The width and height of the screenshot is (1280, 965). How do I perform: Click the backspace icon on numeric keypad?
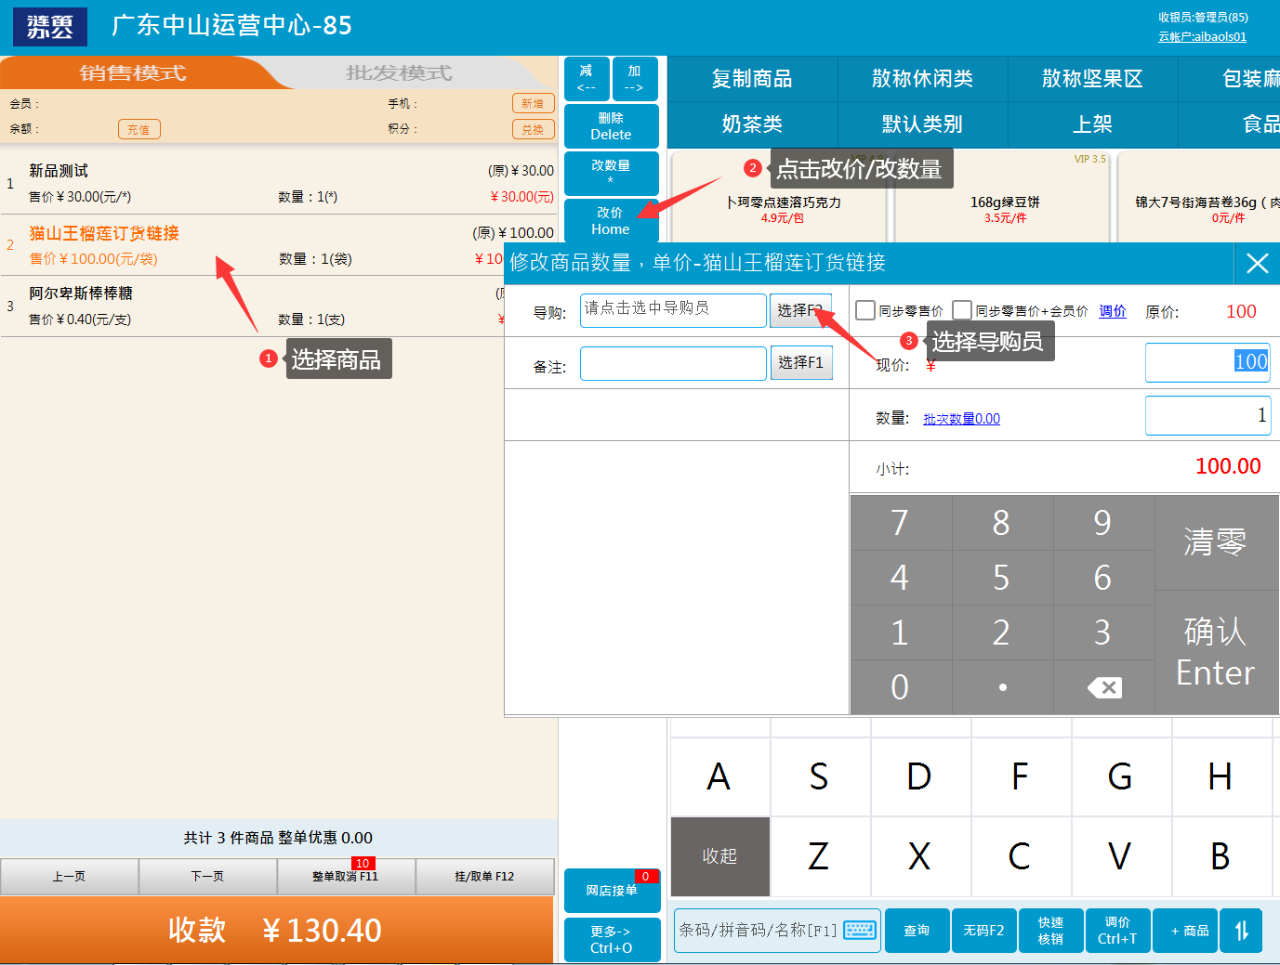(x=1103, y=687)
